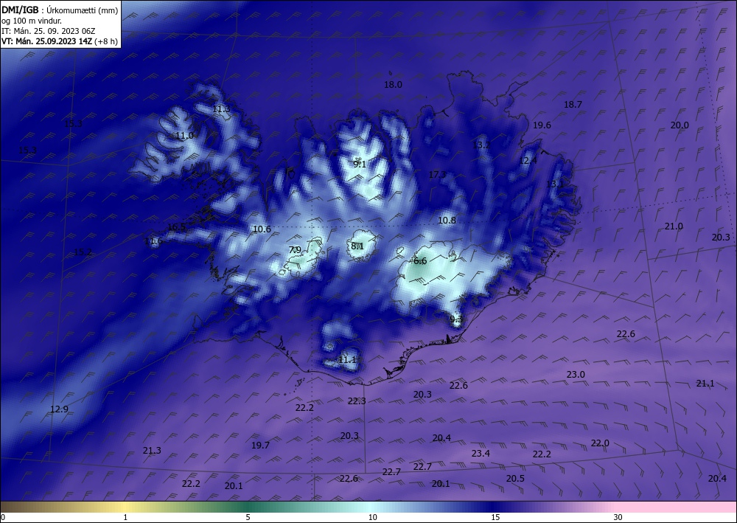Click the 18.7 value on the map
This screenshot has width=737, height=523.
(573, 105)
